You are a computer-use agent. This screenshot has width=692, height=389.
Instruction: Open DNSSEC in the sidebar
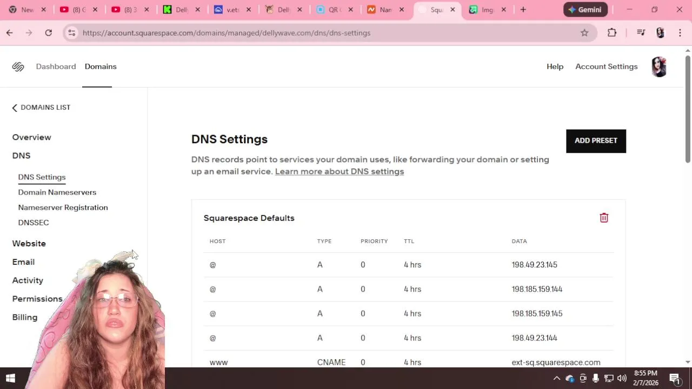[33, 223]
